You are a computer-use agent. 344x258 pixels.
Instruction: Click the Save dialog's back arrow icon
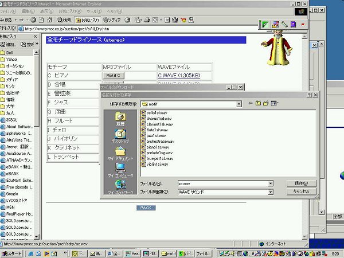[251, 104]
